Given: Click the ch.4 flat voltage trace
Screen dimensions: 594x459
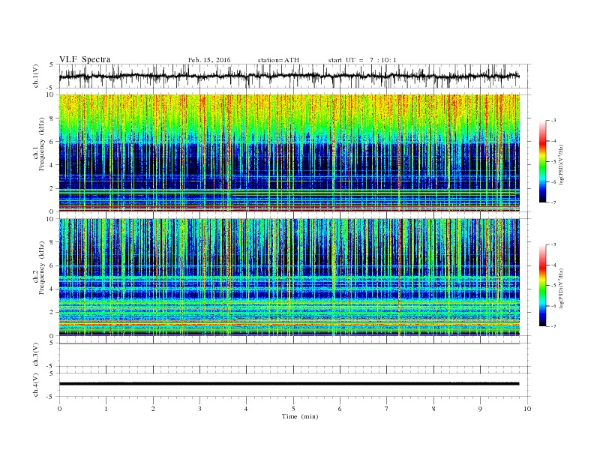Looking at the screenshot, I should click(289, 384).
